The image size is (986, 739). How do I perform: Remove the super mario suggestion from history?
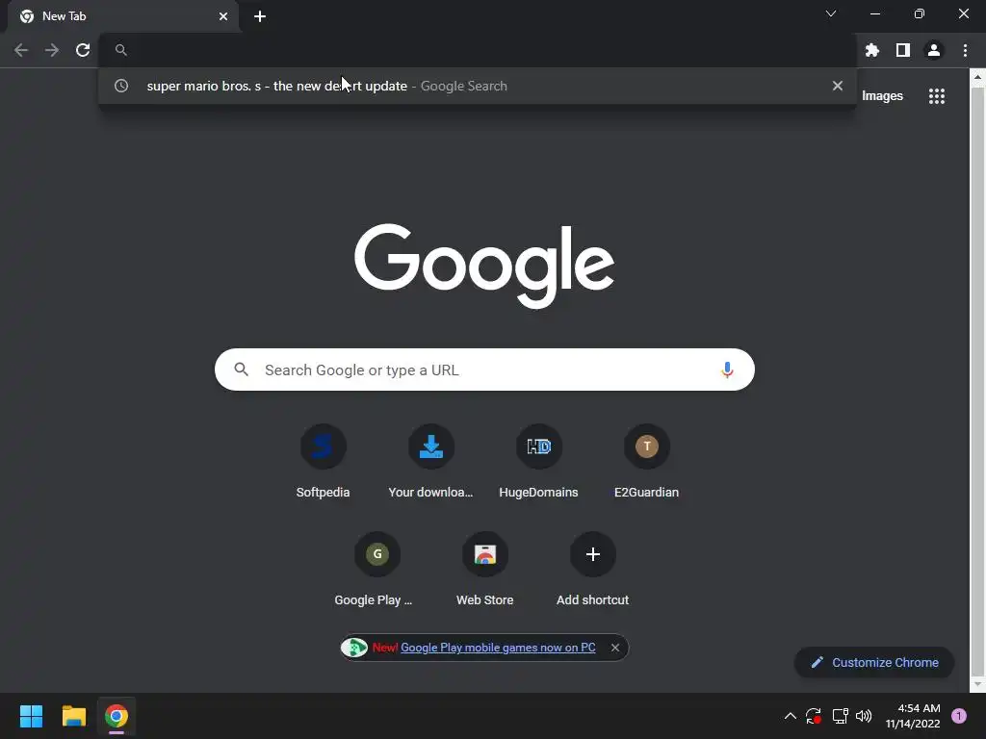pos(838,86)
